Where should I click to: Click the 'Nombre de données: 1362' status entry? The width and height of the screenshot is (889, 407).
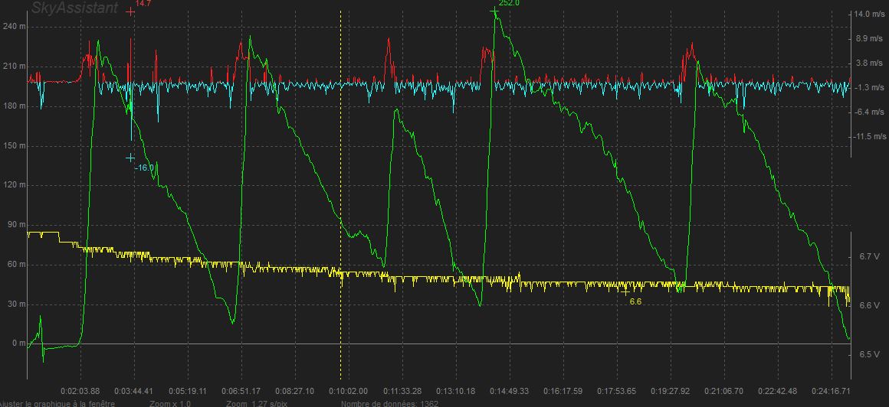pyautogui.click(x=389, y=404)
